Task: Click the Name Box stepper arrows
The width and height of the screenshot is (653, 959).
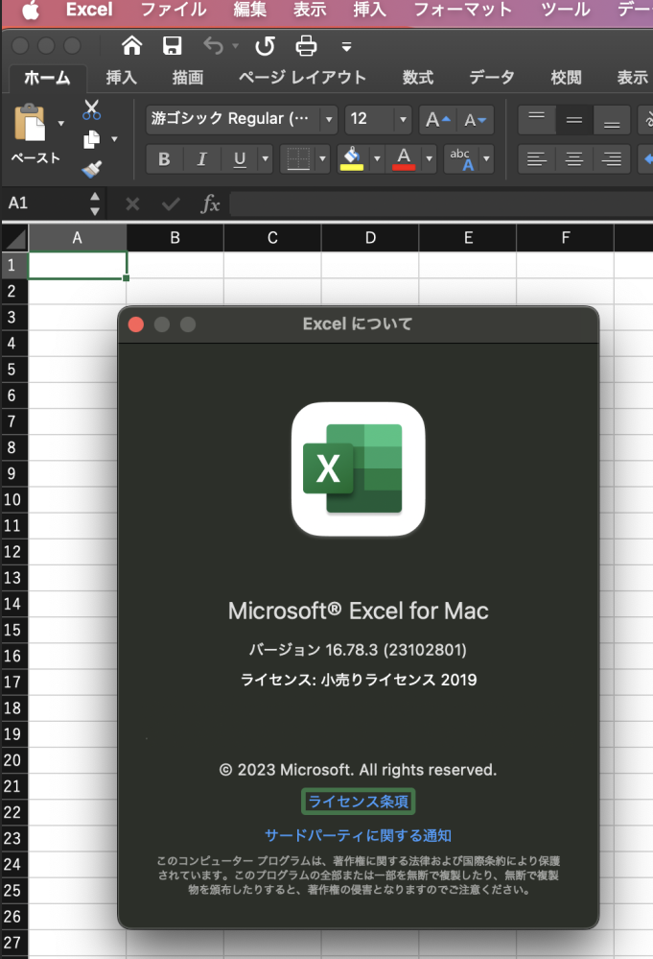Action: point(95,204)
